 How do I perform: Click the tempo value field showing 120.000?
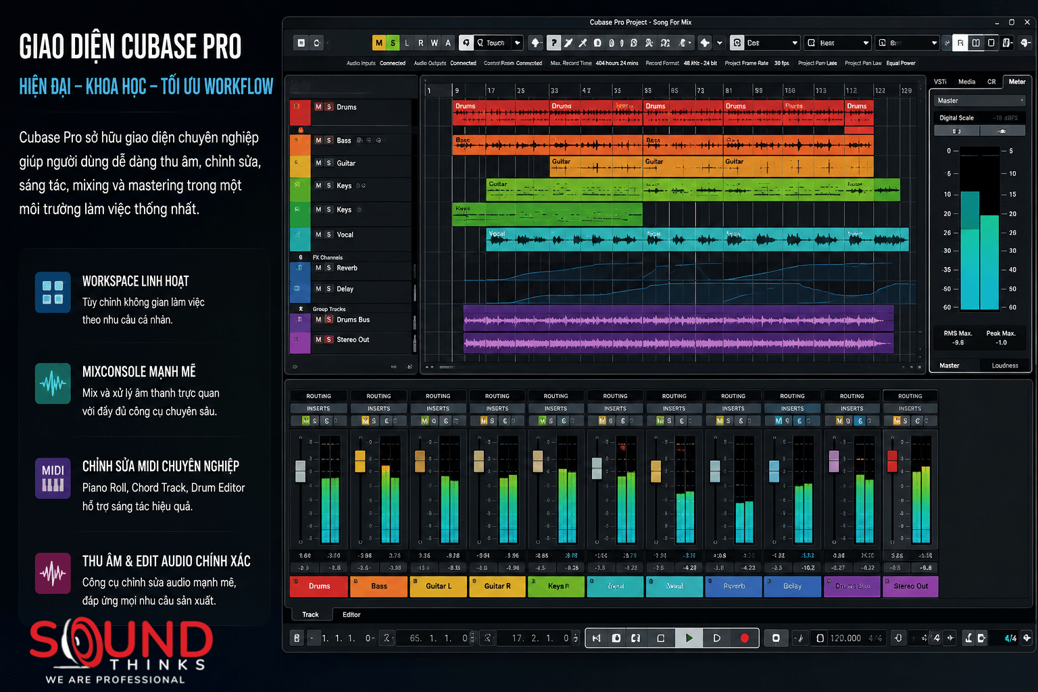845,638
